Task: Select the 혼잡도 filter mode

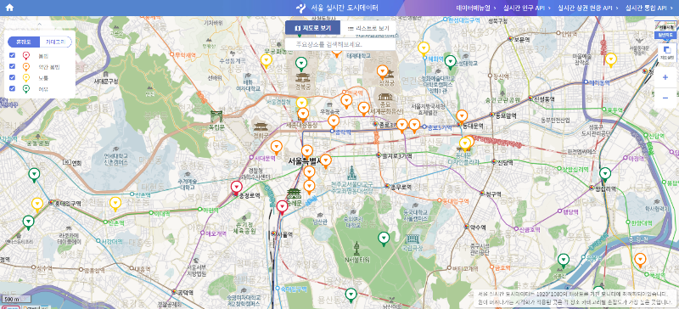Action: (x=24, y=42)
